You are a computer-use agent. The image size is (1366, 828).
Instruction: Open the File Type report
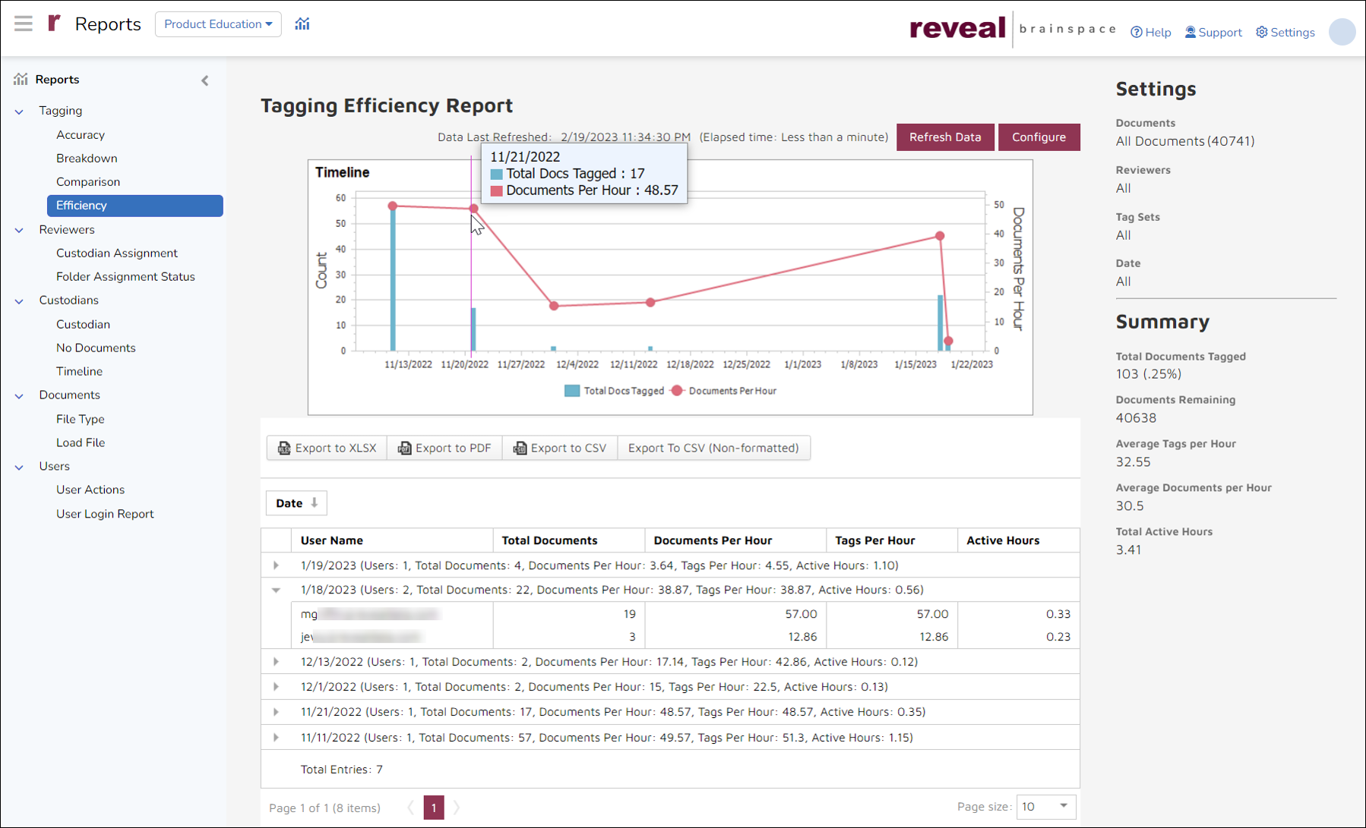click(x=81, y=420)
